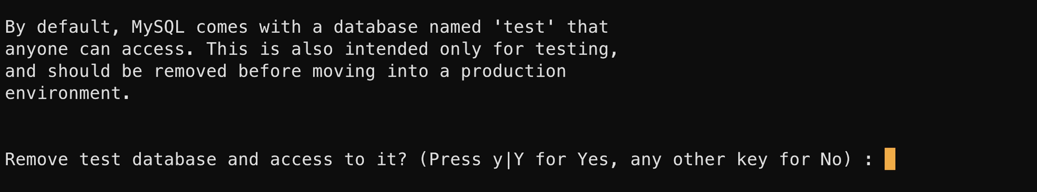This screenshot has width=1037, height=192.
Task: Click the 'No)' text in the prompt
Action: coord(836,159)
